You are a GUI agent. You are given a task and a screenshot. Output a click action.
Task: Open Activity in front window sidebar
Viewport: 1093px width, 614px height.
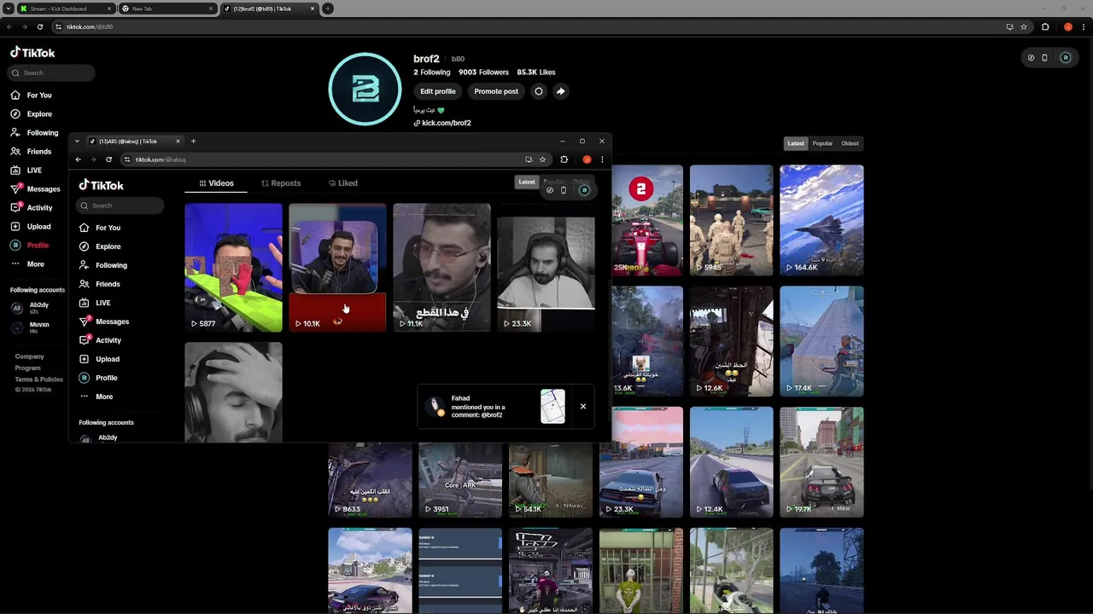click(101, 340)
